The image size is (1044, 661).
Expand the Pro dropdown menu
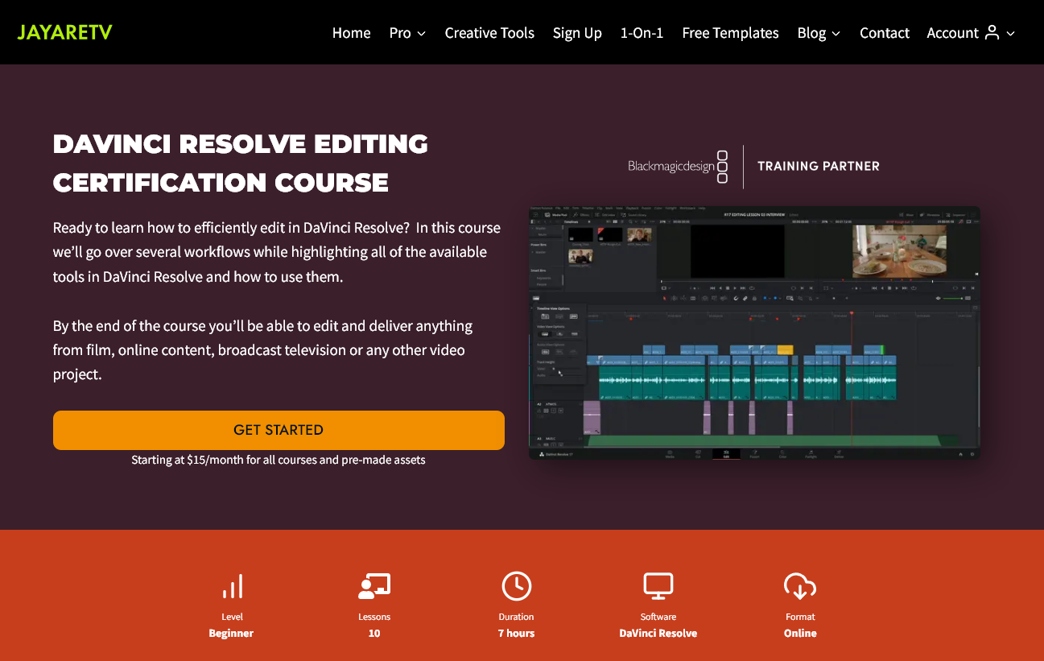[407, 33]
